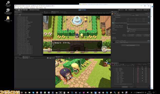160x94 pixels.
Task: Click the Edit Bounds icon button
Action: click(x=128, y=31)
